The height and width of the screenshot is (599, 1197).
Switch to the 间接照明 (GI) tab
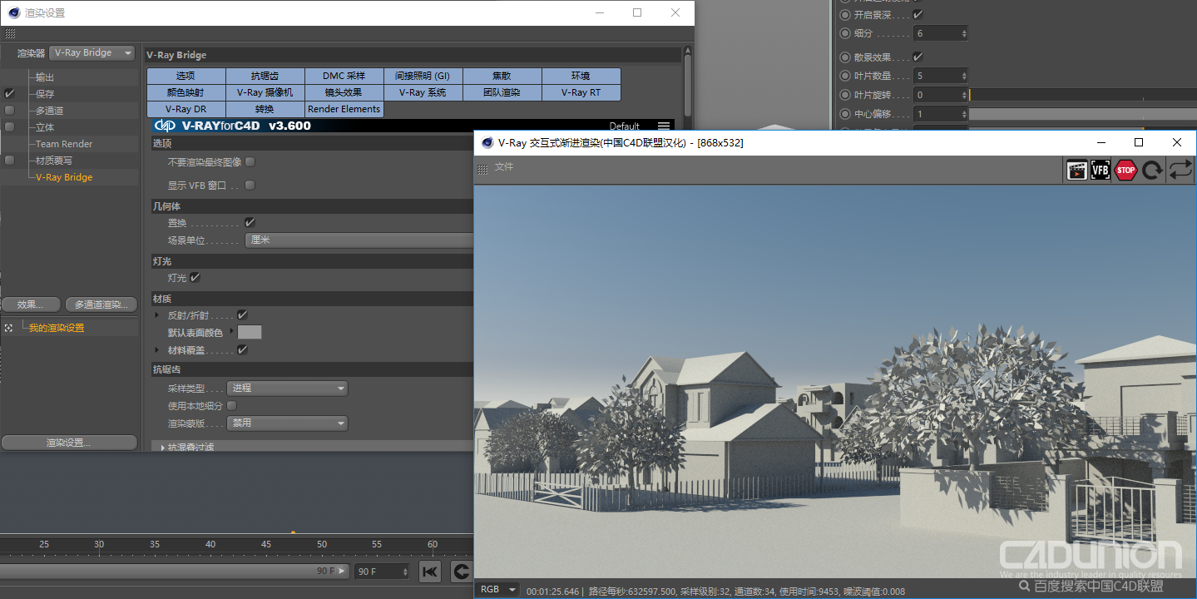(x=423, y=76)
